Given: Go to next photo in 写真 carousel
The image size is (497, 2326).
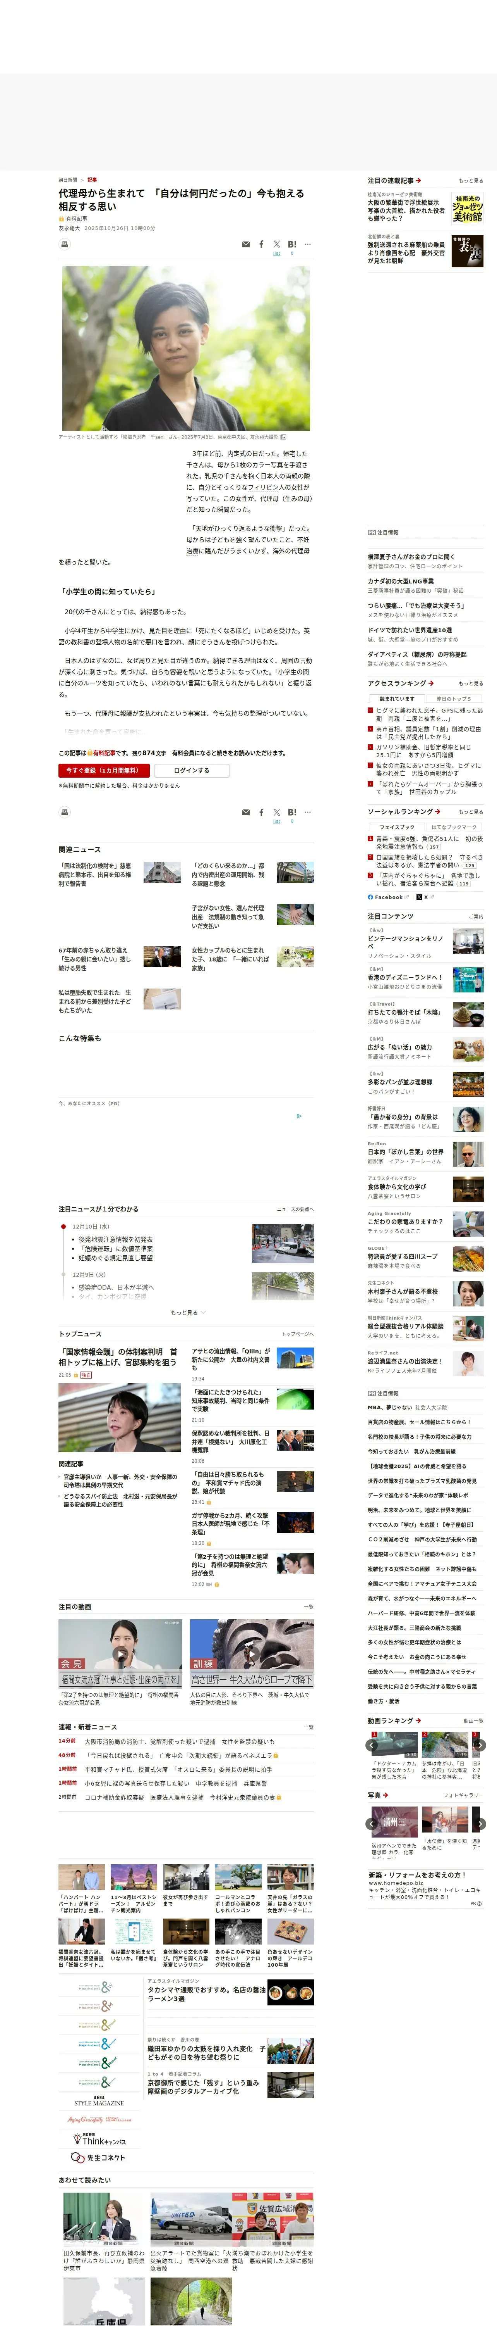Looking at the screenshot, I should tap(481, 1824).
